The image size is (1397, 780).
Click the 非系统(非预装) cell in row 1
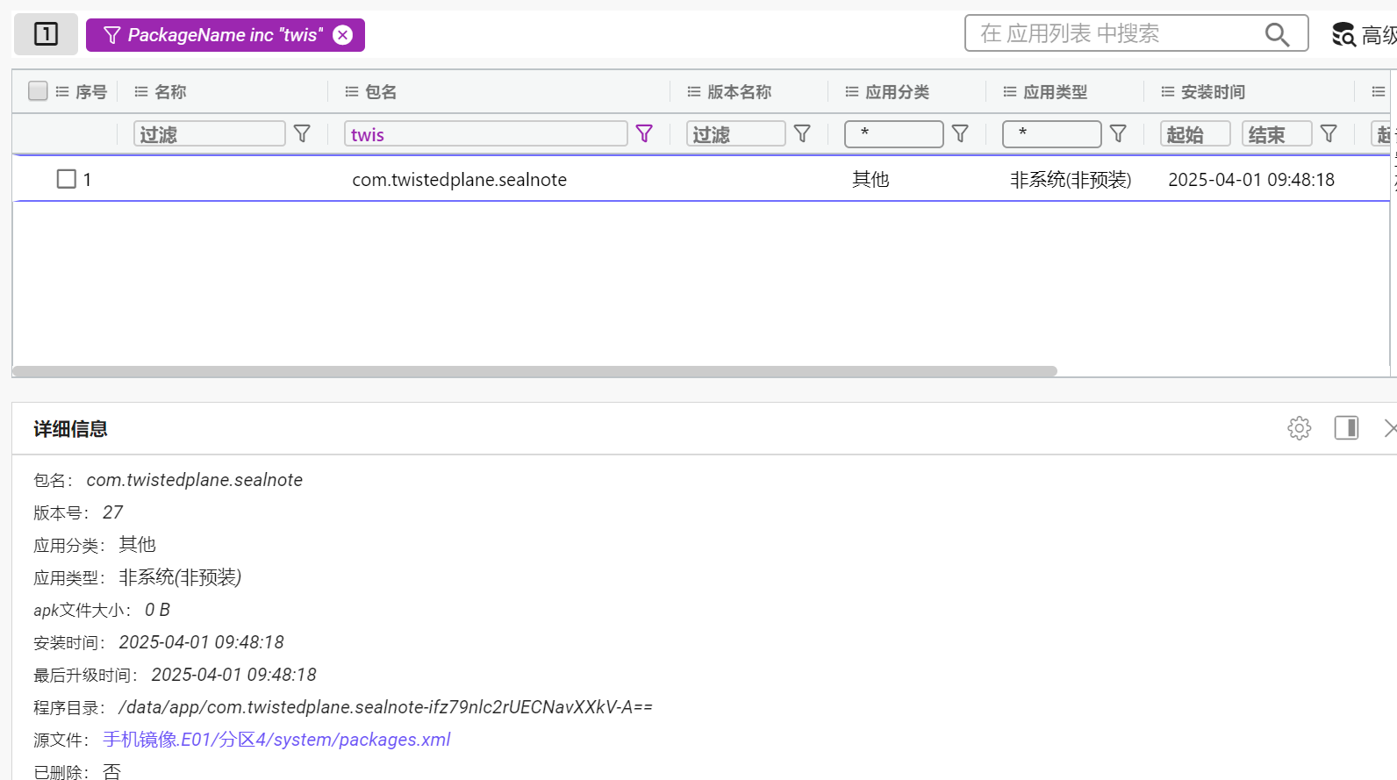(x=1071, y=179)
